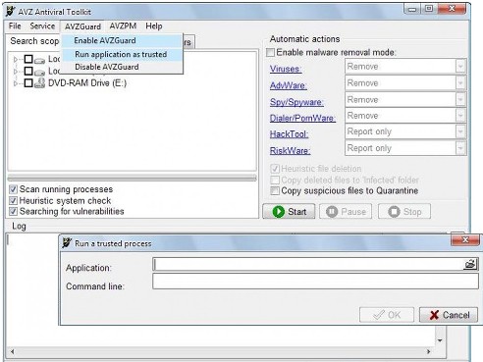483x362 pixels.
Task: Select Disable AVZGuard menu entry
Action: click(x=122, y=67)
